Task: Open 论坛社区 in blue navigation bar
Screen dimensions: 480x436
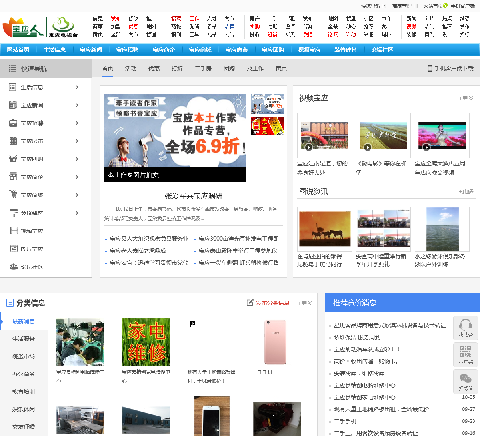Action: (382, 50)
